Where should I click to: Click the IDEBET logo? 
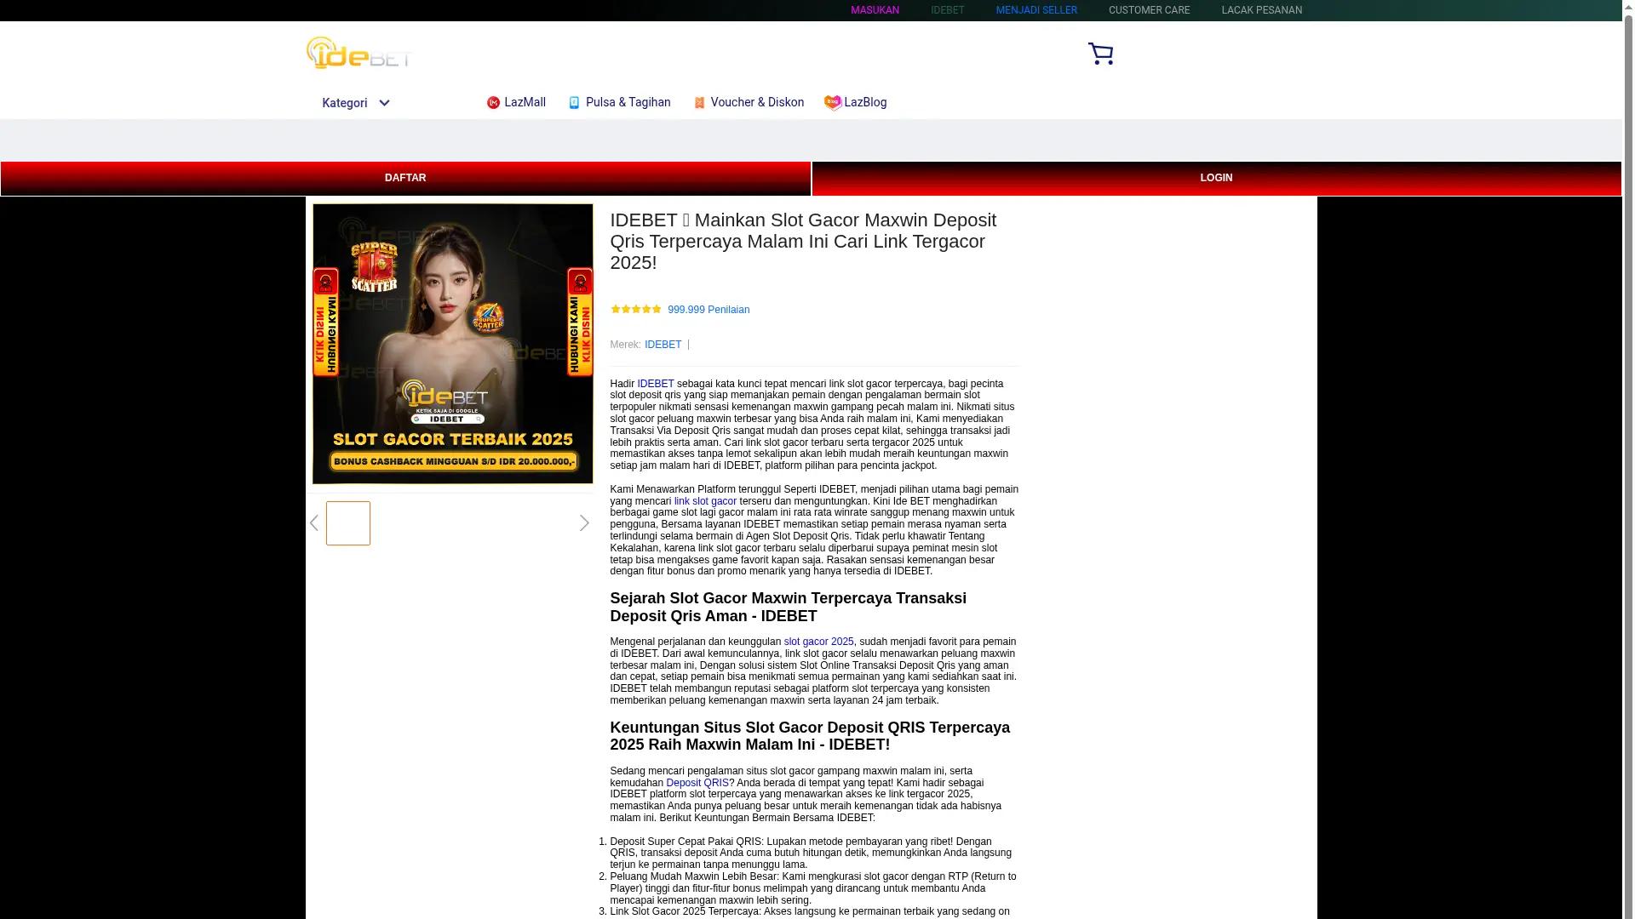coord(359,53)
